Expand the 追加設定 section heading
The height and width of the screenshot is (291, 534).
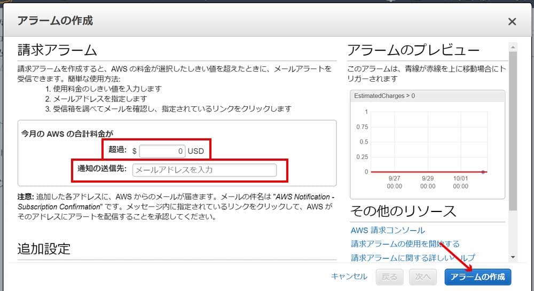pyautogui.click(x=44, y=248)
